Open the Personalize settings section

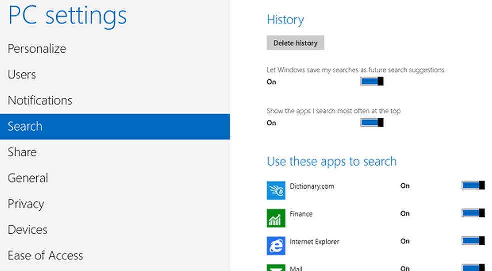click(x=37, y=49)
